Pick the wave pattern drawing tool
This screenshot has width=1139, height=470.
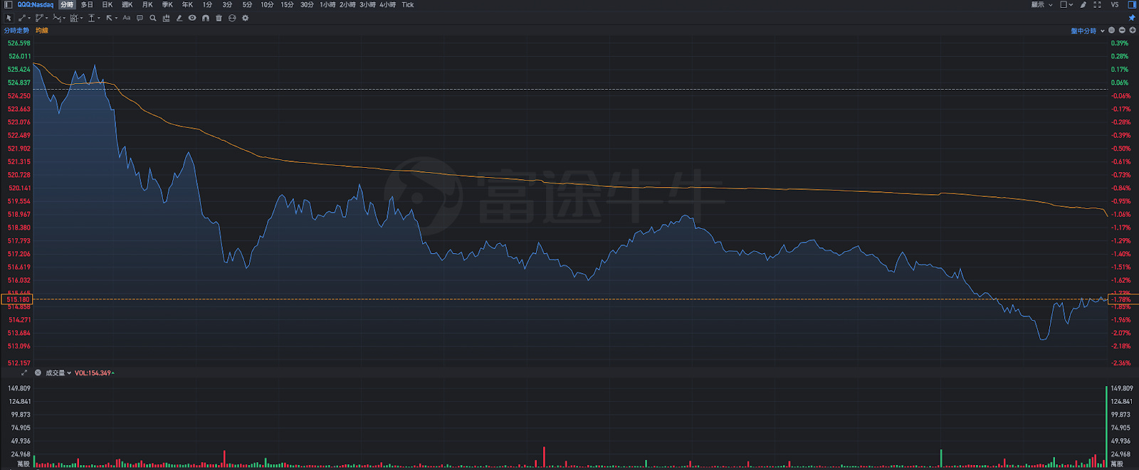click(x=57, y=18)
